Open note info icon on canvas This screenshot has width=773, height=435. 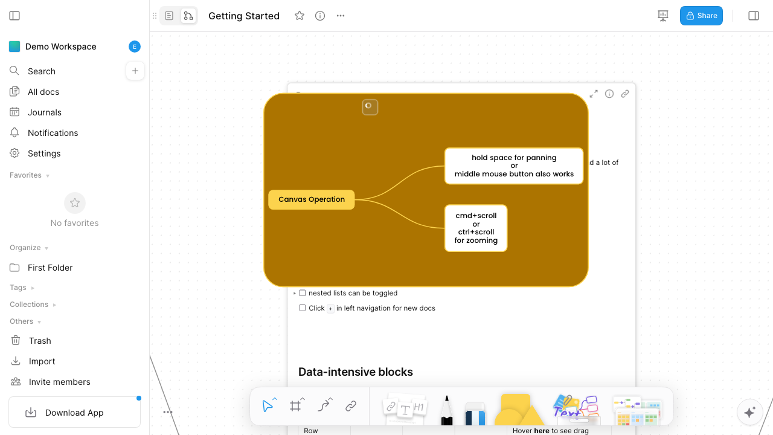coord(609,94)
